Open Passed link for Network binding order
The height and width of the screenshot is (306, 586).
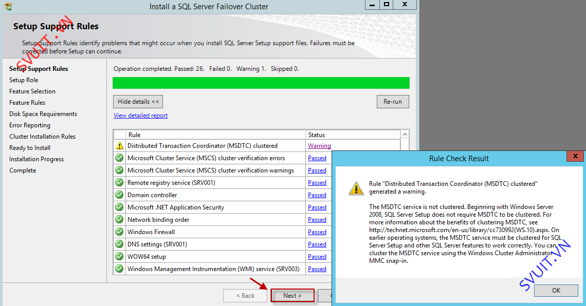pos(317,219)
